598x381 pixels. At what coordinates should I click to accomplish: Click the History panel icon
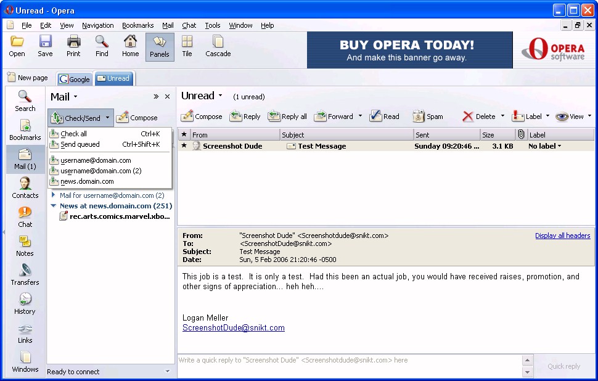[x=25, y=303]
